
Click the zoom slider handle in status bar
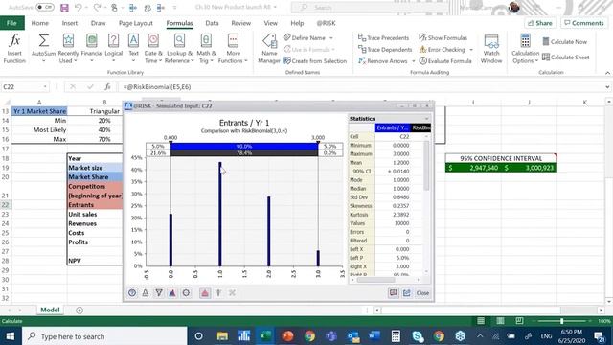coord(562,321)
